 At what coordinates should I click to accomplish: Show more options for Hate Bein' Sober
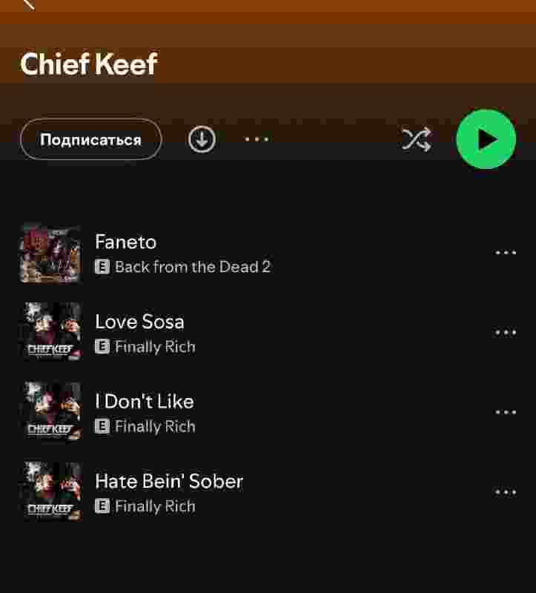tap(506, 492)
